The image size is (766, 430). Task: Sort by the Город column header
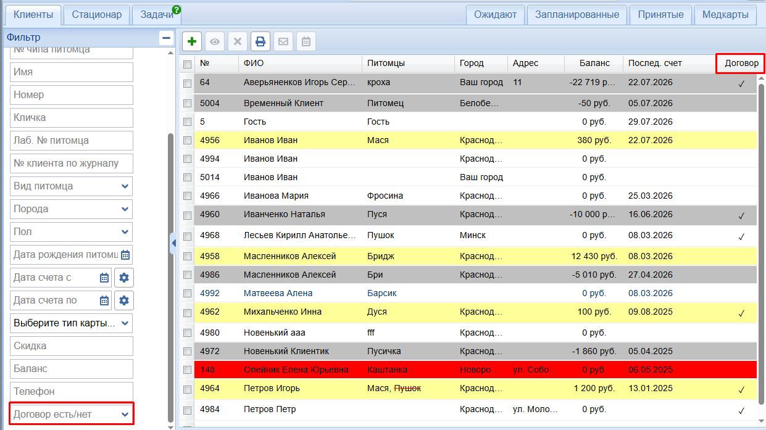(481, 64)
